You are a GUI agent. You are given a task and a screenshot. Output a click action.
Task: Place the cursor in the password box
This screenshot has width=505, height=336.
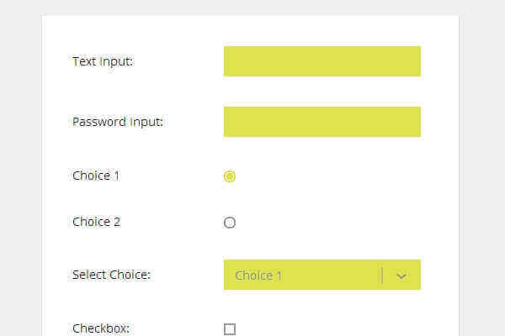click(322, 122)
